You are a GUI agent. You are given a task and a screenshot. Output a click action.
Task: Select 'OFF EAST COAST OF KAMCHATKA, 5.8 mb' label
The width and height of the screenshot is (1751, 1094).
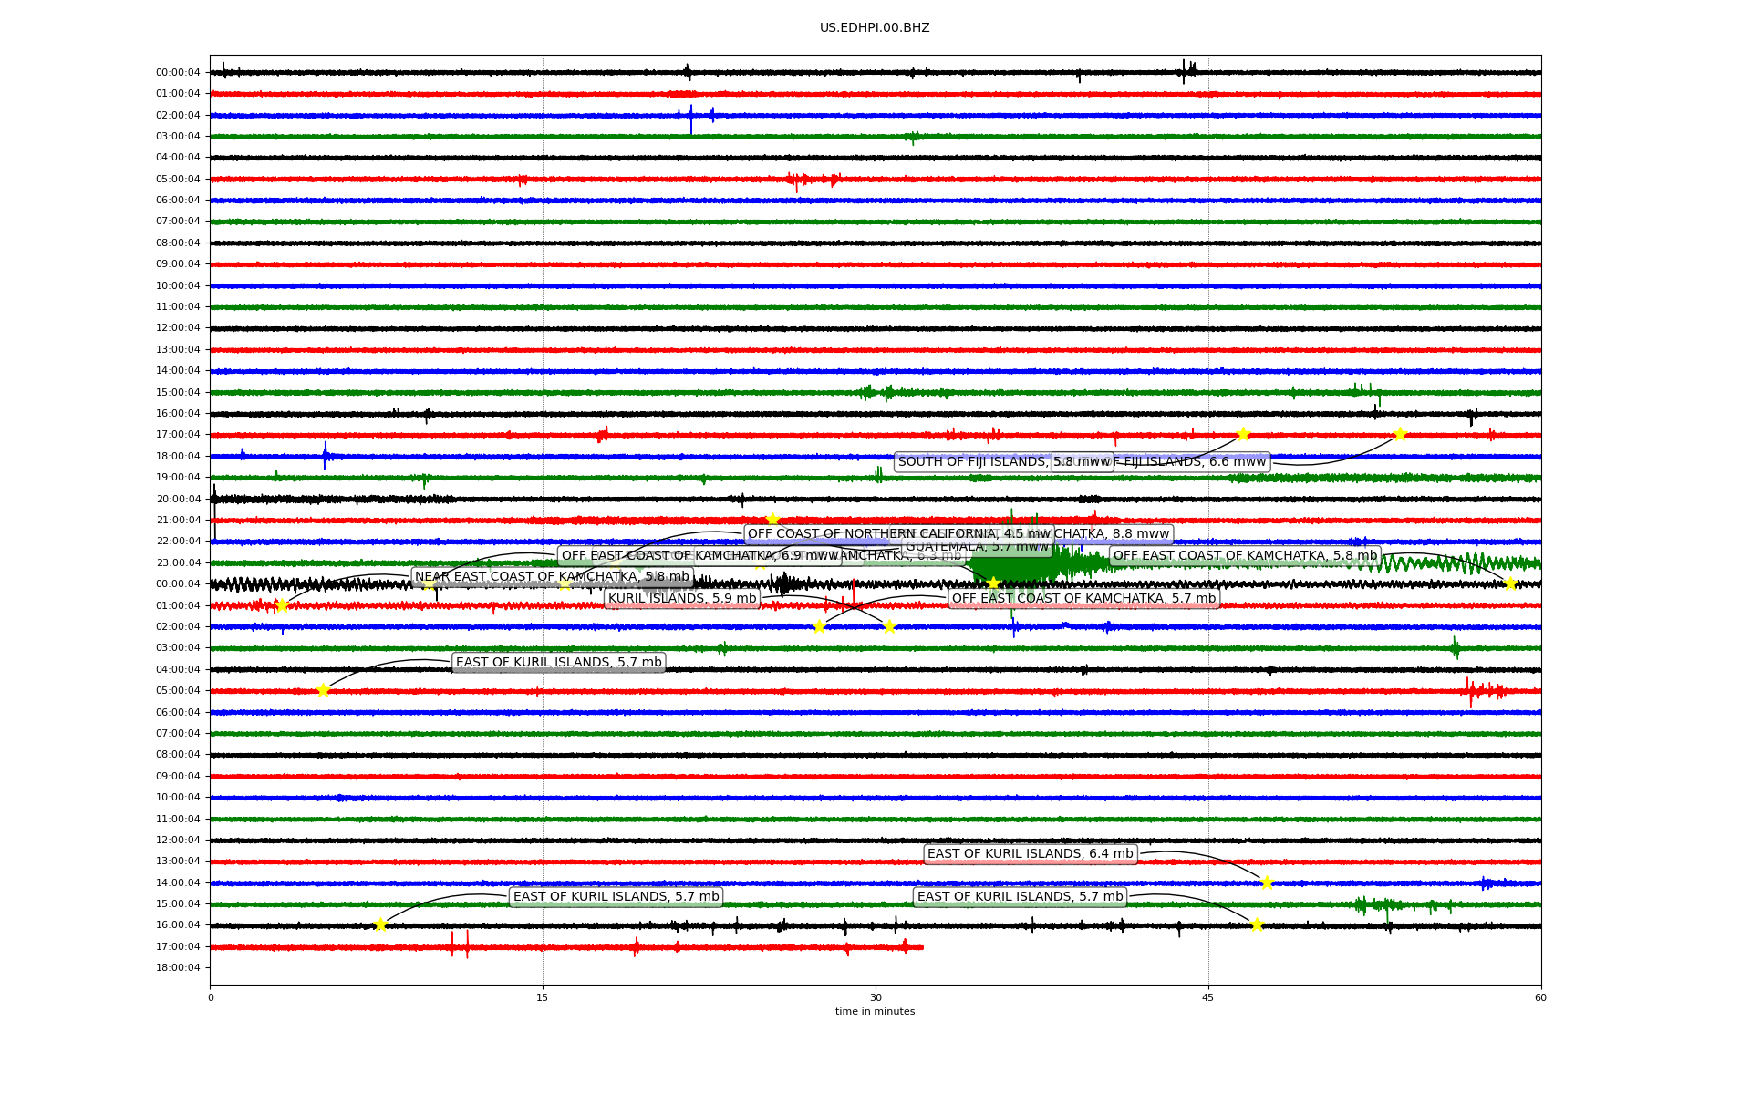point(1245,556)
